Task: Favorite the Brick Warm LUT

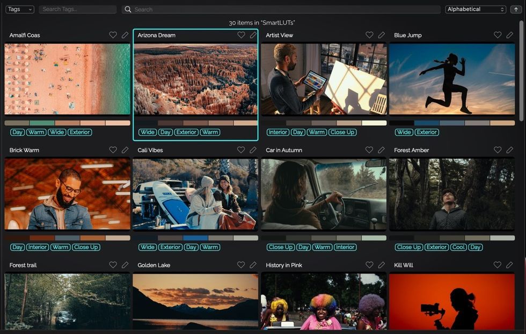Action: (113, 150)
